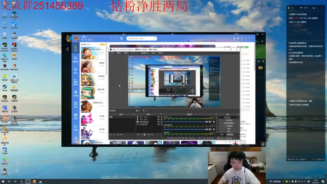Go back using platform top bar arrow
The width and height of the screenshot is (327, 184).
pyautogui.click(x=111, y=38)
